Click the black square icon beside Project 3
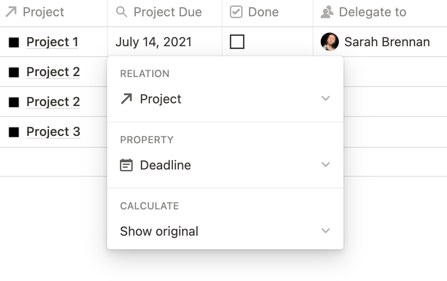 click(x=14, y=132)
